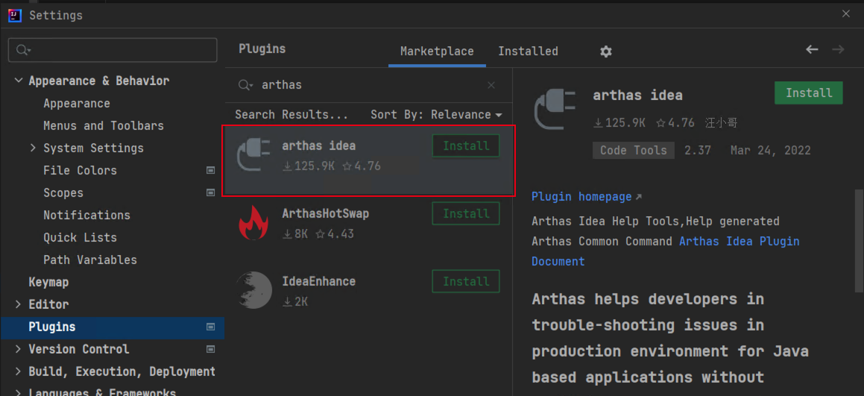Click the 4.43 rating of ArthasHotSwap
864x396 pixels.
click(335, 234)
